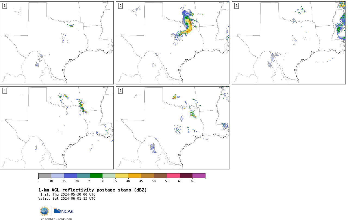Click the dark brown 50-55 dBZ swatch
The image size is (348, 222).
(x=160, y=175)
